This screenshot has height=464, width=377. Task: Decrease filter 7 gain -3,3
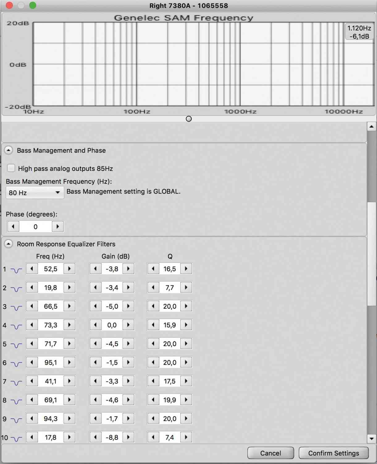(95, 381)
